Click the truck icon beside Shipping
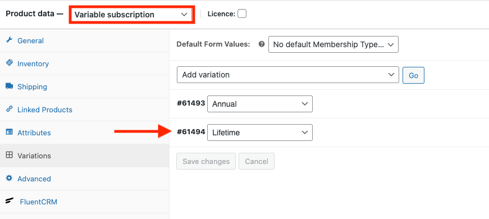 (10, 86)
